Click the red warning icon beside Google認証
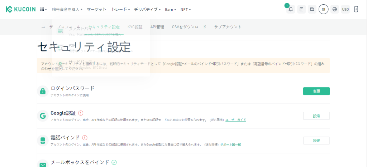This screenshot has width=367, height=167. (x=81, y=113)
